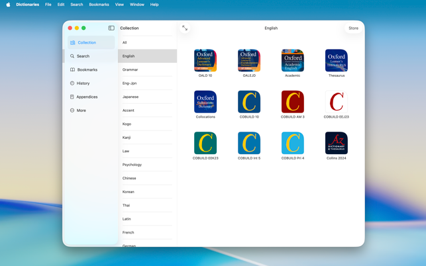The height and width of the screenshot is (266, 426).
Task: Select the Grammar collection category
Action: (x=147, y=69)
